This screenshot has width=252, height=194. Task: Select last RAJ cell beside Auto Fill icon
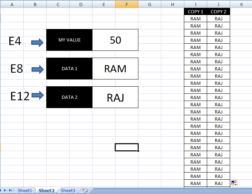coord(218,183)
